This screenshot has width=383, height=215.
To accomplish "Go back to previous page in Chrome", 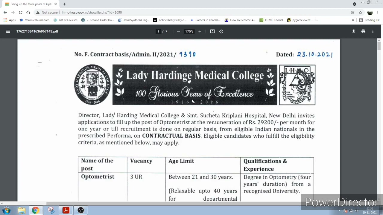I will tap(5, 13).
